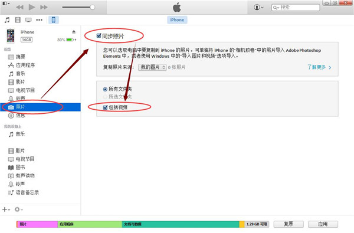
Task: Click the 80% battery indicator
Action: 67,40
